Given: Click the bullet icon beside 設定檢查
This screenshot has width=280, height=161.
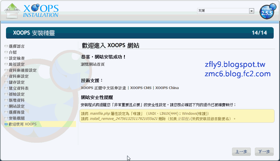Looking at the screenshot, I should tap(6, 58).
